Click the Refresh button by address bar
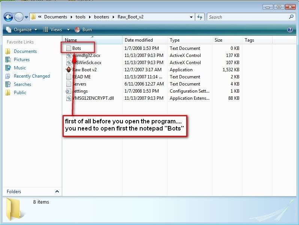 coord(200,17)
